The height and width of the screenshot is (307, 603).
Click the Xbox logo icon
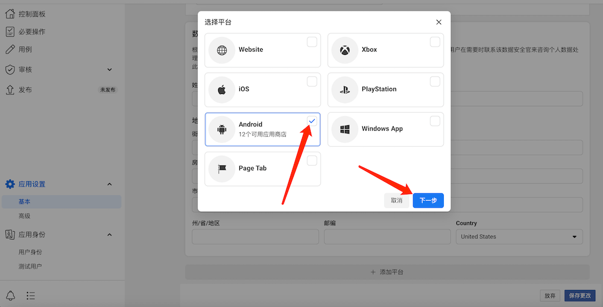345,50
